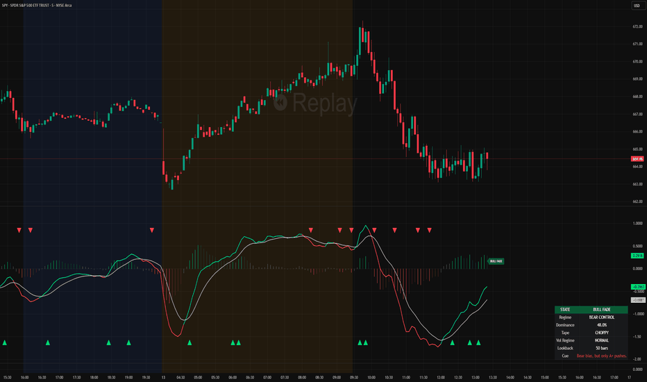Click the 09:30 time axis label
This screenshot has width=647, height=382.
[354, 377]
